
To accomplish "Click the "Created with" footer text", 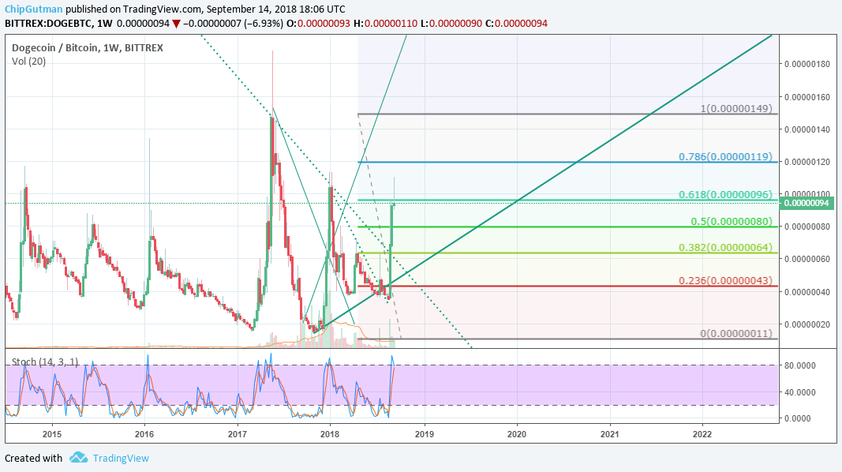I will click(33, 458).
